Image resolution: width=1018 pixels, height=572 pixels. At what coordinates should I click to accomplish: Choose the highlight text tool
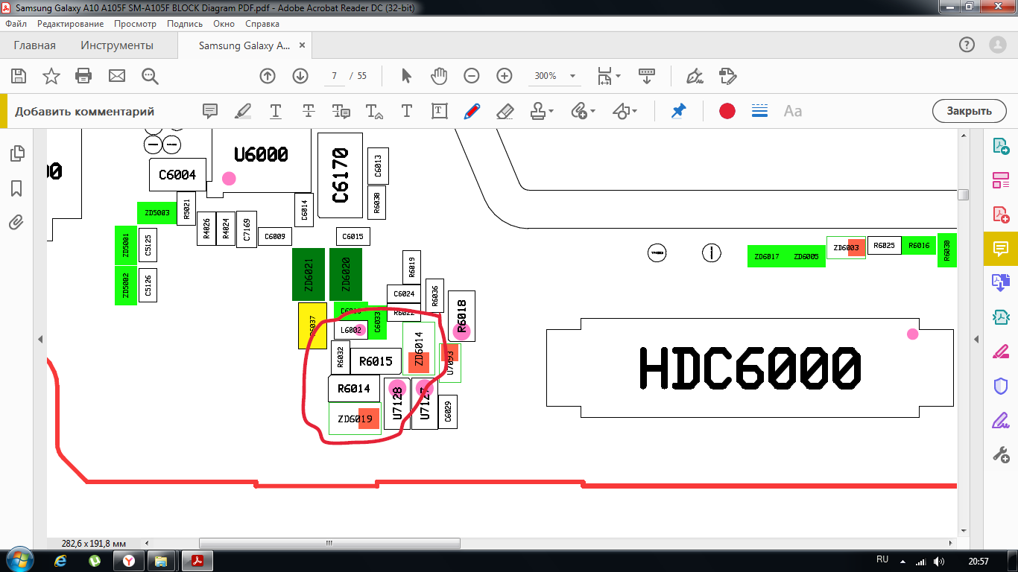point(242,111)
